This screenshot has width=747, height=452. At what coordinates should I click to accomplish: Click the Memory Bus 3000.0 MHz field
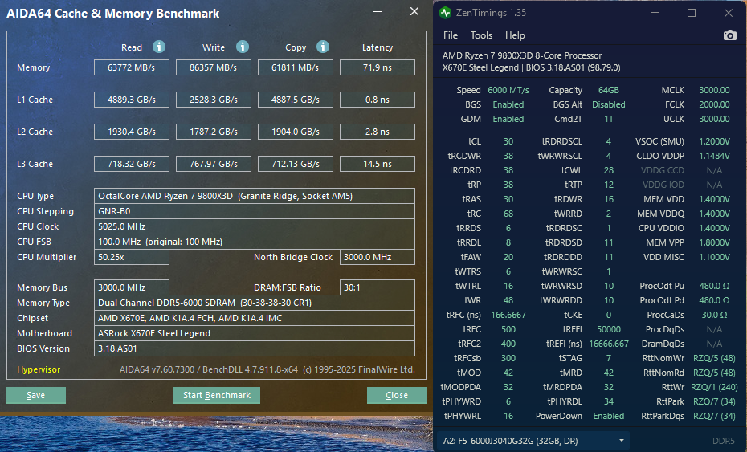coord(132,287)
